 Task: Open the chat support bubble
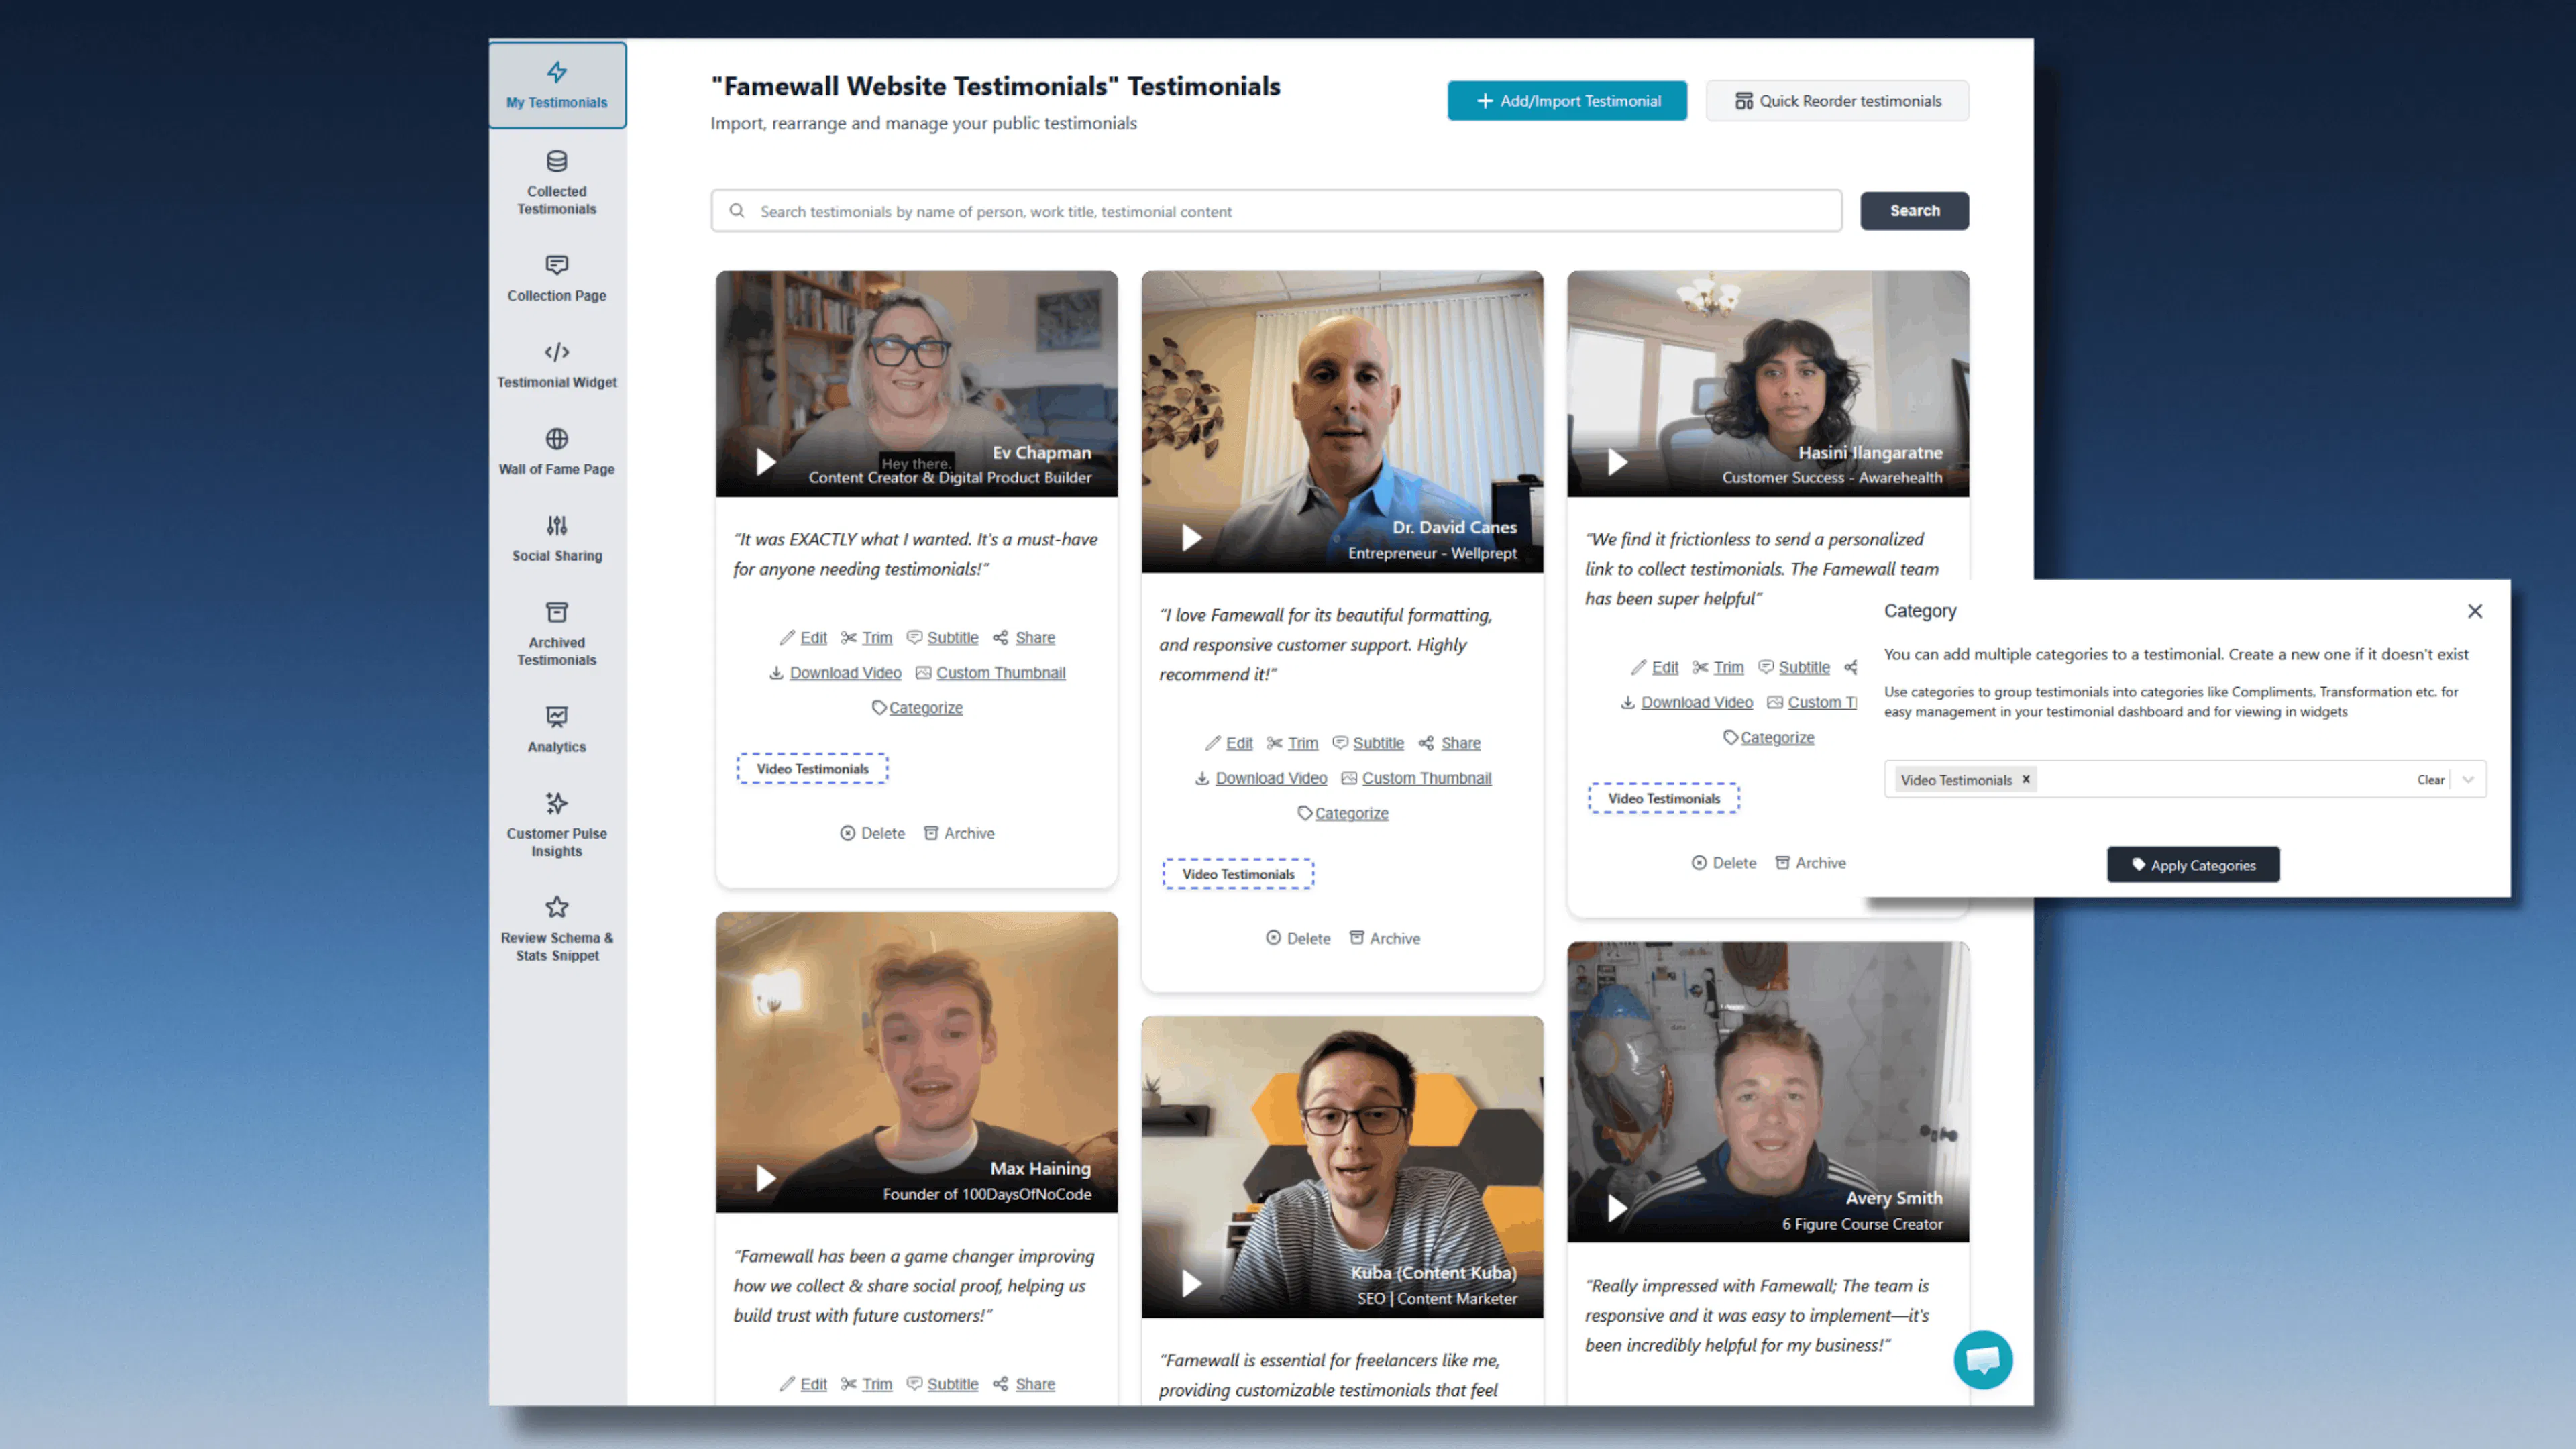click(x=1983, y=1359)
